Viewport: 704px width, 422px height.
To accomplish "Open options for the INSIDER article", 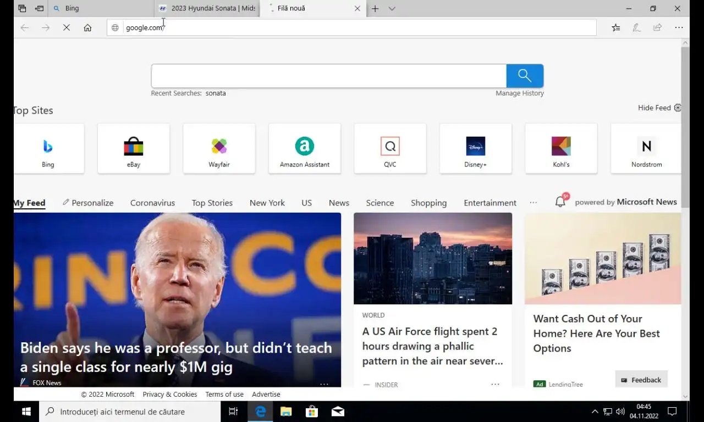I will coord(495,385).
